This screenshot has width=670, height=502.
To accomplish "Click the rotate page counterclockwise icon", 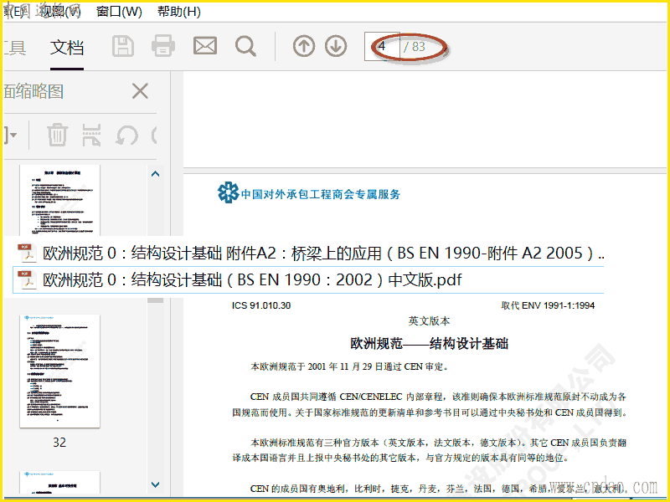I will point(127,136).
